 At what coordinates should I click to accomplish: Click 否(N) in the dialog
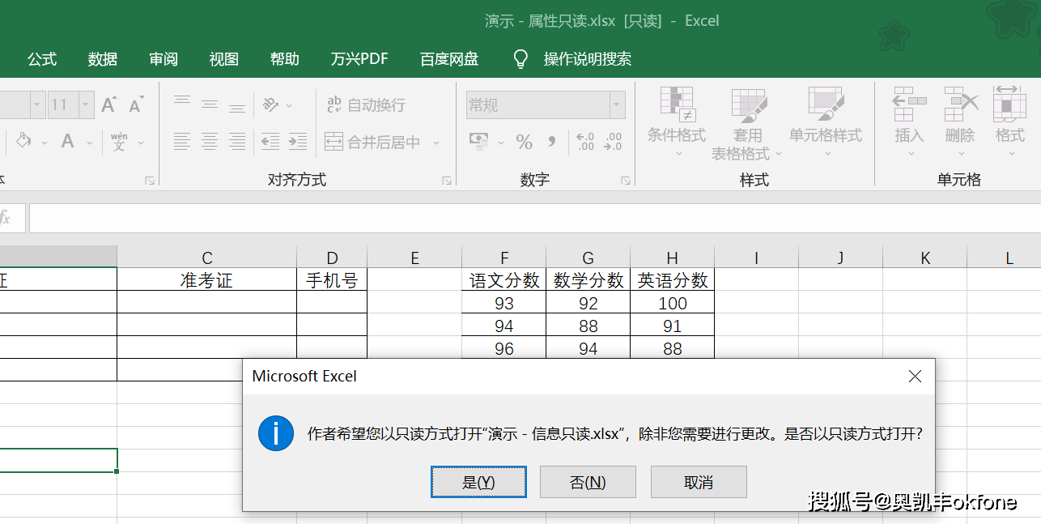(x=588, y=482)
